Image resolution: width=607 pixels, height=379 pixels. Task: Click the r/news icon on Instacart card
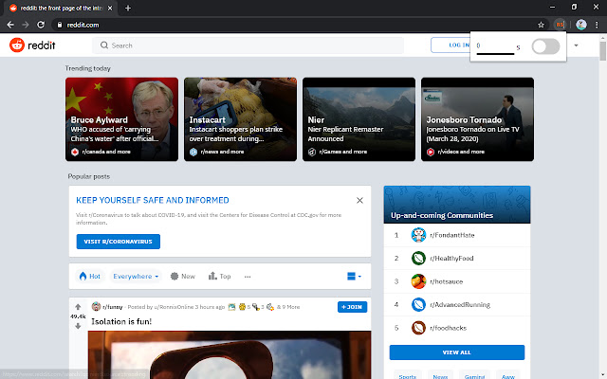(x=193, y=152)
